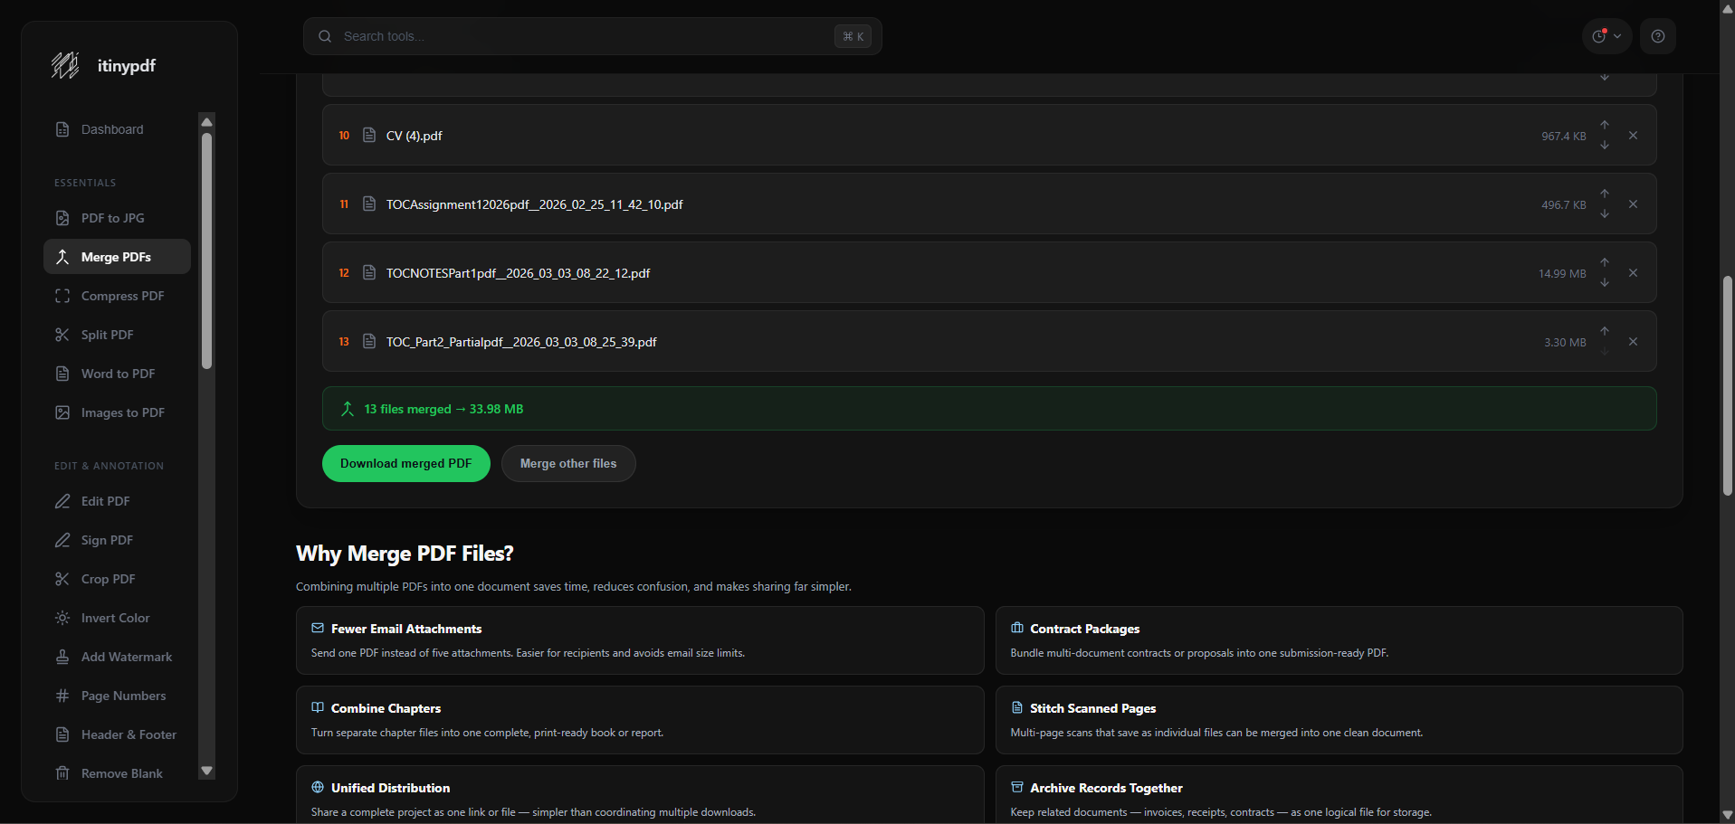Remove CV (4).pdf from the list
The image size is (1735, 824).
(1633, 135)
